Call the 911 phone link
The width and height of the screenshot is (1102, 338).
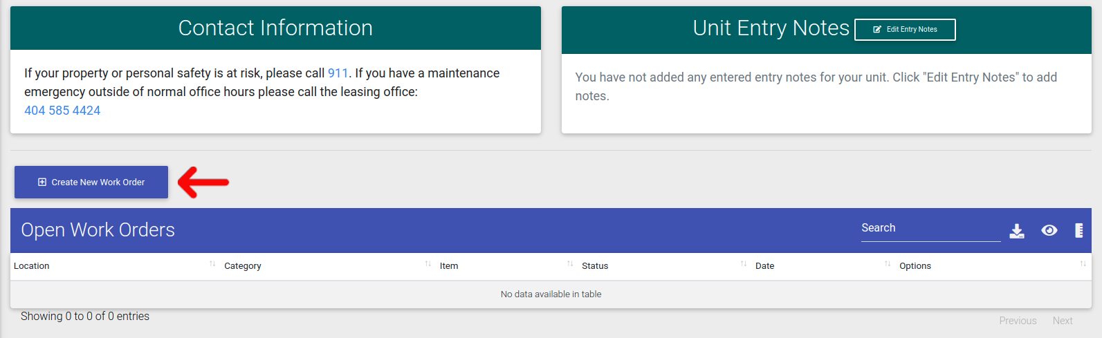(338, 73)
